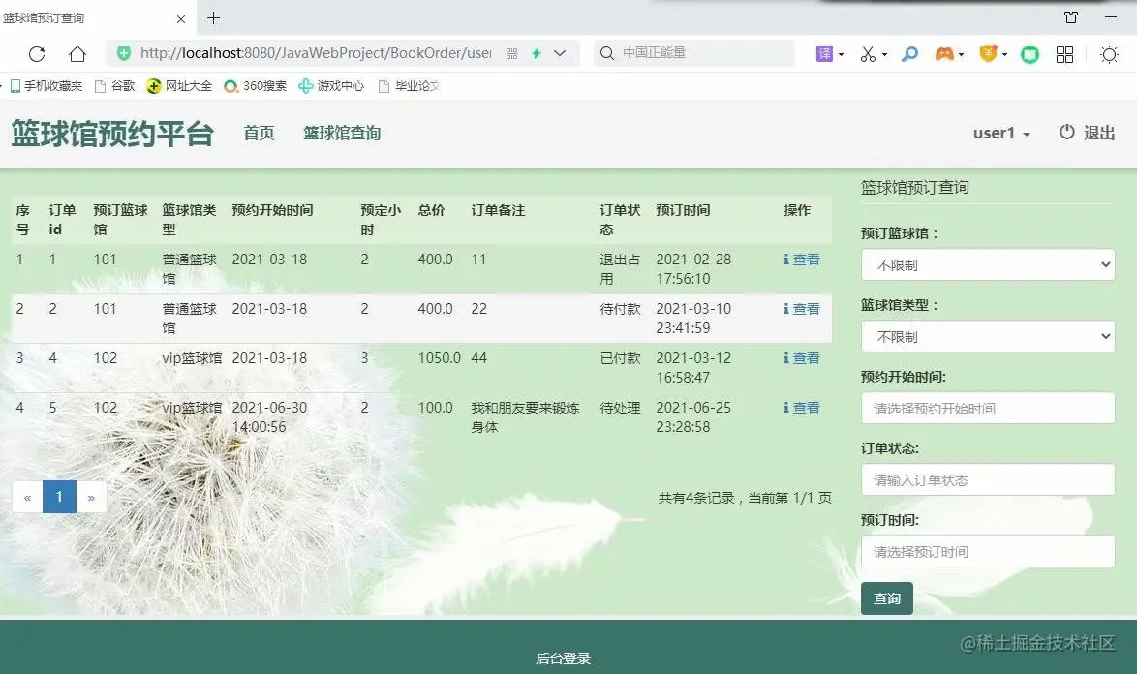
Task: Open the 游戏中心 bookmark
Action: [x=331, y=86]
